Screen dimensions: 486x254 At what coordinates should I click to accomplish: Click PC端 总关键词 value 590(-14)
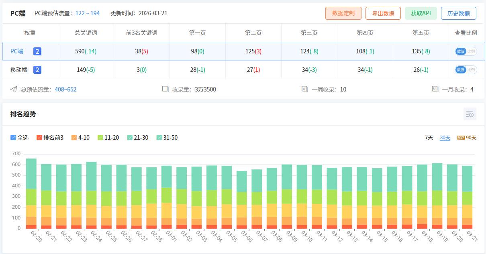click(86, 51)
